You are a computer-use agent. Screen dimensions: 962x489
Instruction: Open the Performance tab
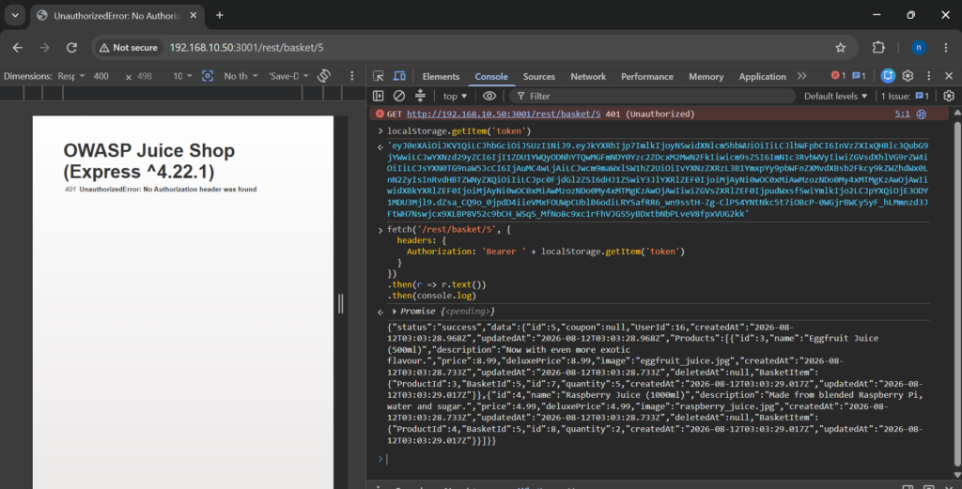(x=646, y=77)
